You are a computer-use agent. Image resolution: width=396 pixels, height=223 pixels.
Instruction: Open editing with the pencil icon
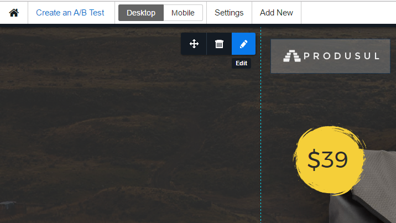[x=243, y=44]
